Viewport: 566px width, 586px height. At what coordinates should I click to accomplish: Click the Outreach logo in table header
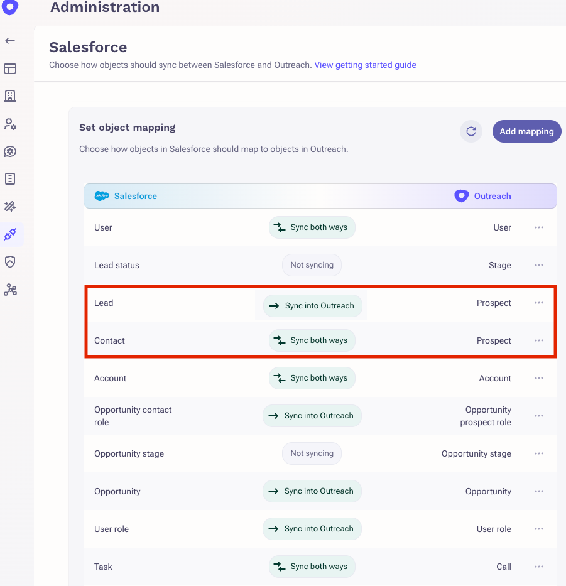point(461,196)
